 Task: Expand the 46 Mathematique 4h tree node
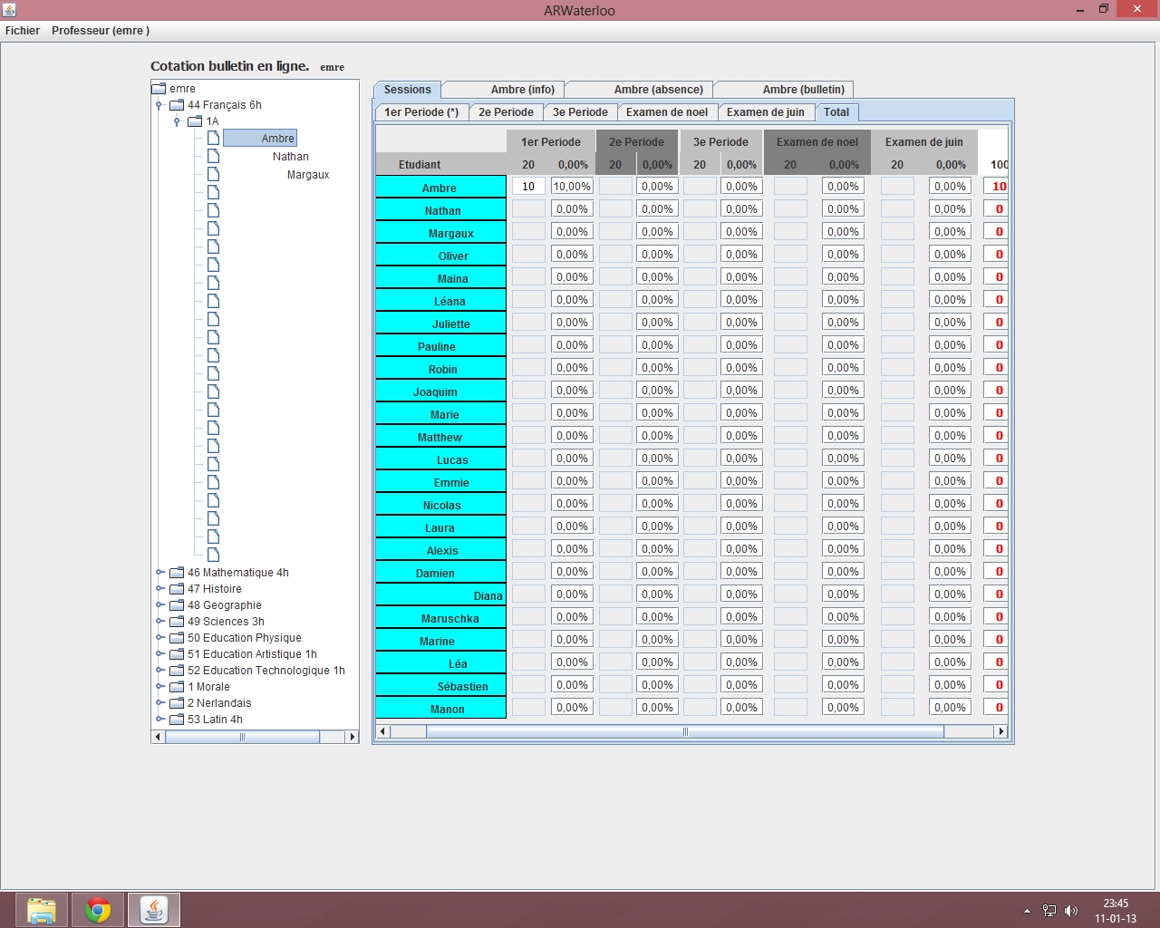[159, 573]
